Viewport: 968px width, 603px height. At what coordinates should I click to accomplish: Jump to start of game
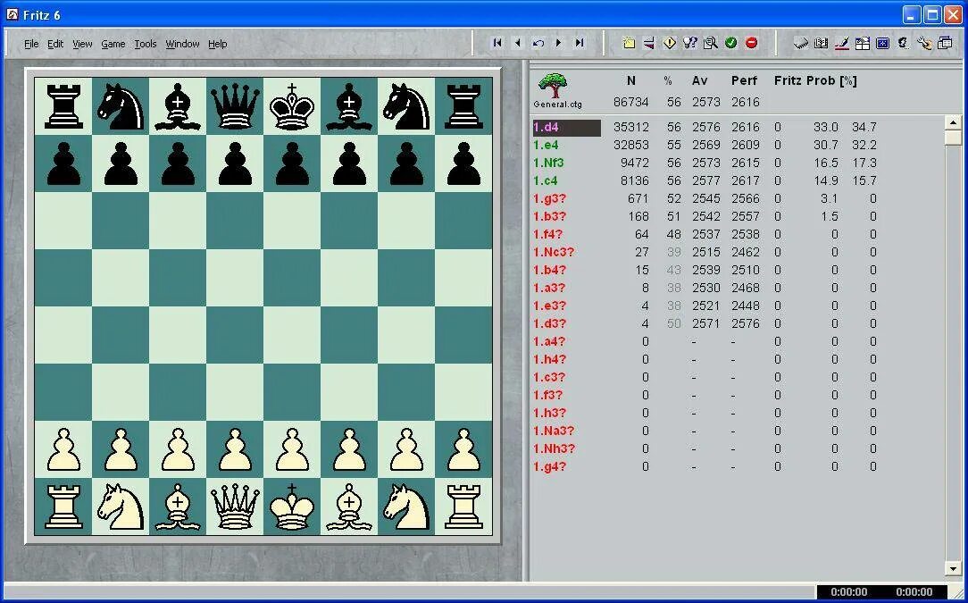point(497,43)
